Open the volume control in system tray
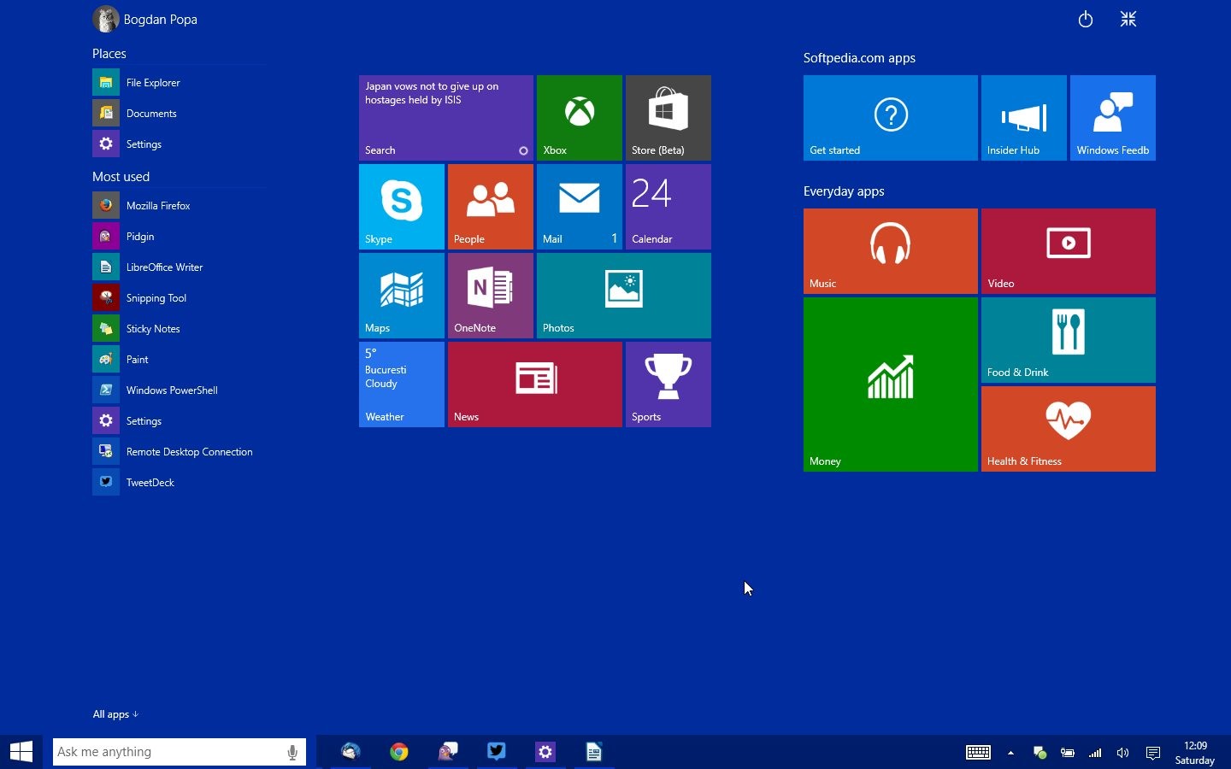The width and height of the screenshot is (1231, 769). 1122,753
